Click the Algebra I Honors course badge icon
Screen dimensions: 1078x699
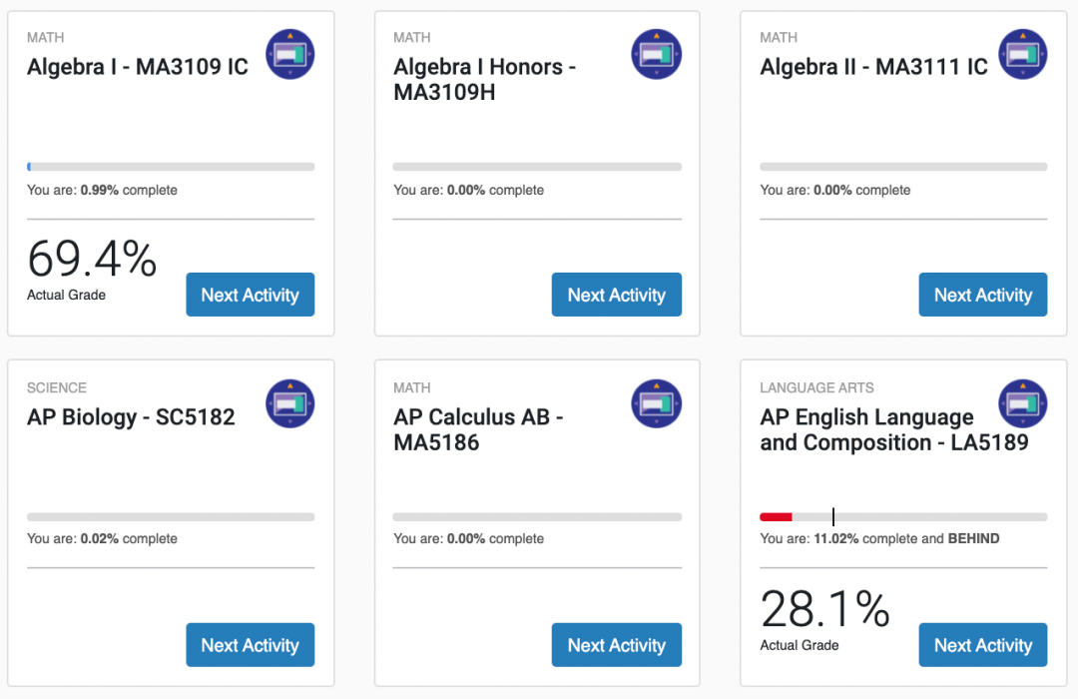click(x=657, y=54)
